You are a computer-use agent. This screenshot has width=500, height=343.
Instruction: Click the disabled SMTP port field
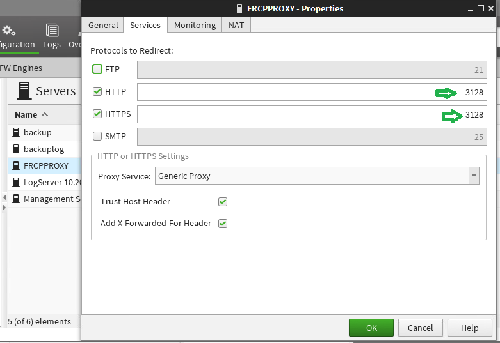click(x=312, y=137)
